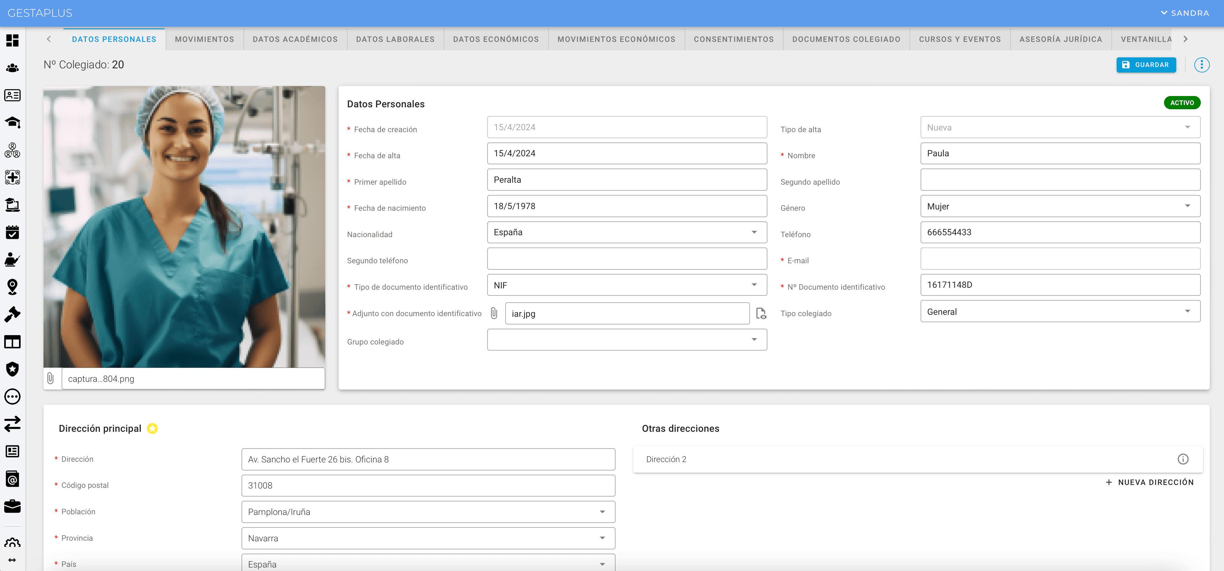Switch to the Datos Académicos tab
This screenshot has height=571, width=1224.
click(x=295, y=39)
